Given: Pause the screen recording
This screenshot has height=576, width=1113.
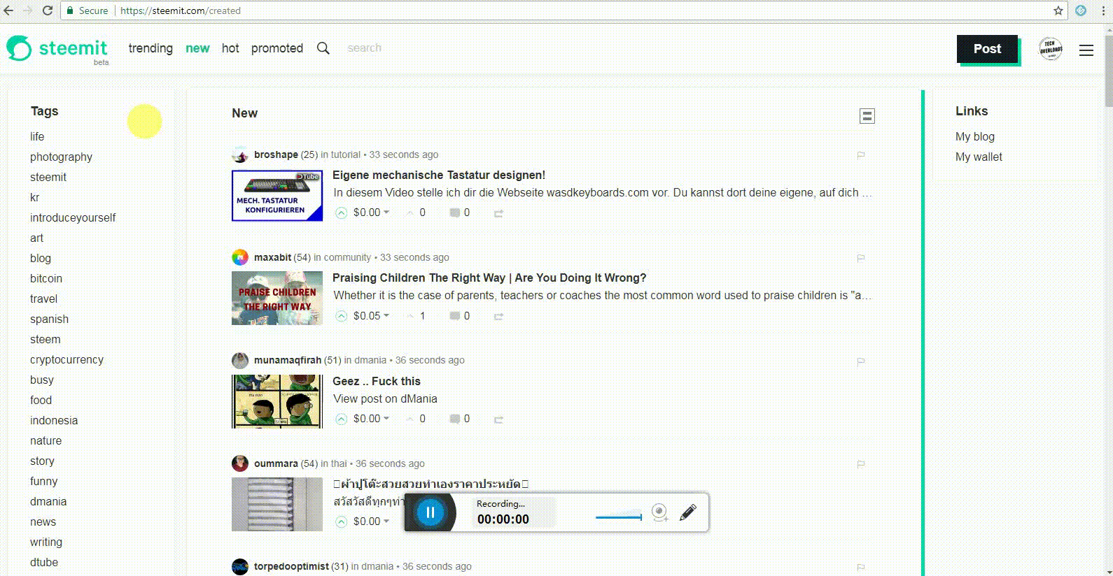Looking at the screenshot, I should [x=430, y=512].
